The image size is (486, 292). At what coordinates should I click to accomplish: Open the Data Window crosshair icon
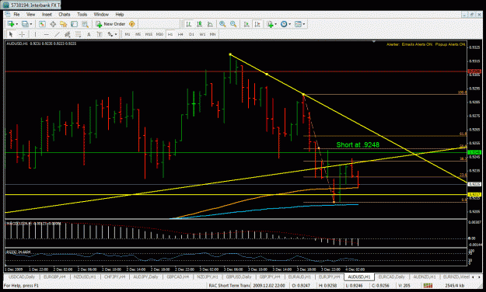tap(53, 24)
